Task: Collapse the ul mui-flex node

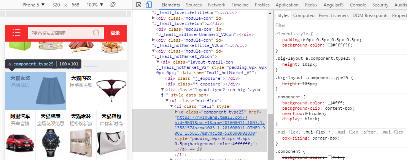Action: coord(167,100)
